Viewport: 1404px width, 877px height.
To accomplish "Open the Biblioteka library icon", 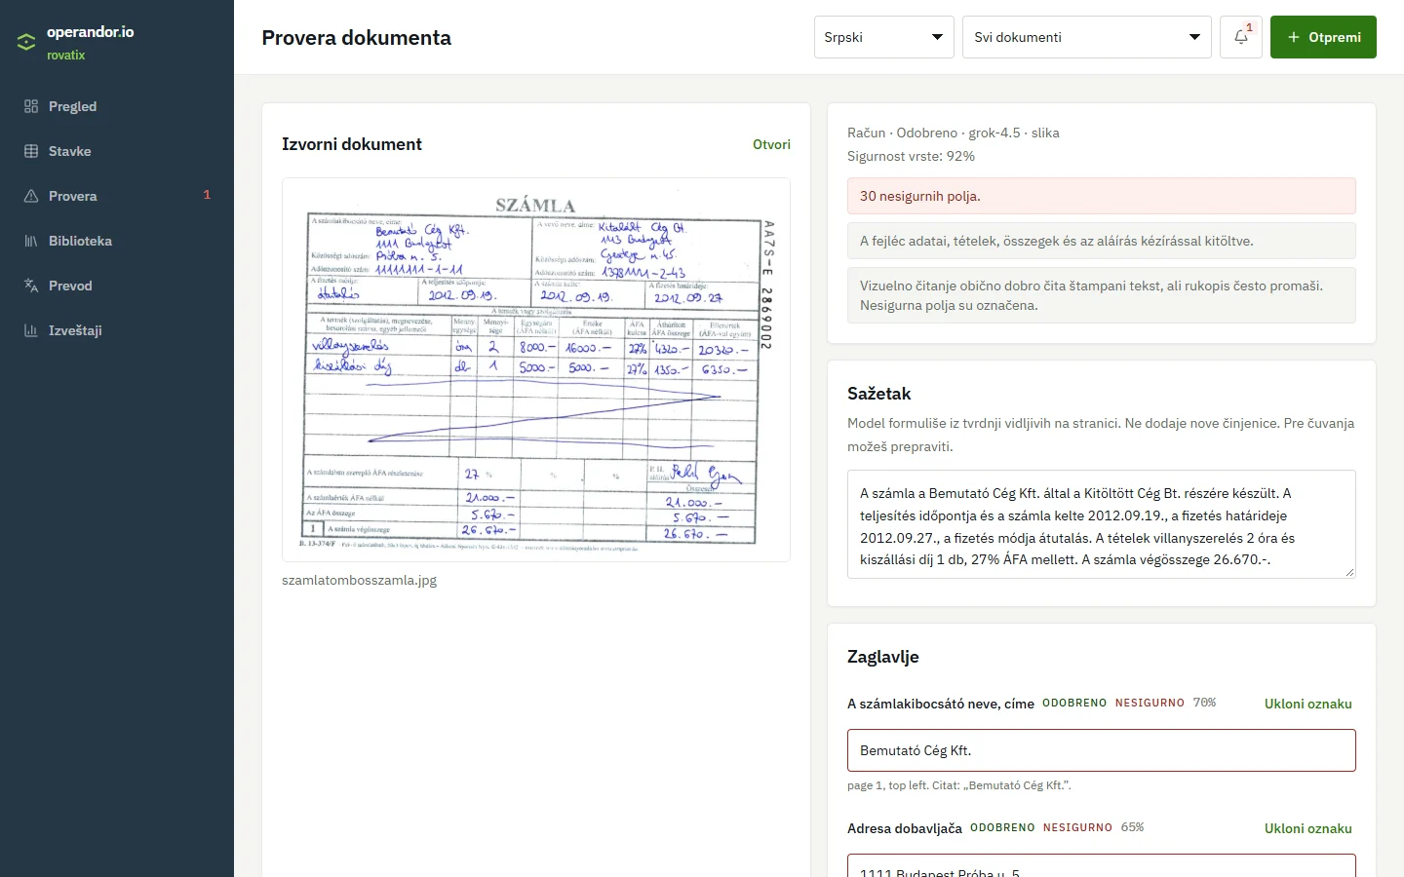I will [x=31, y=241].
